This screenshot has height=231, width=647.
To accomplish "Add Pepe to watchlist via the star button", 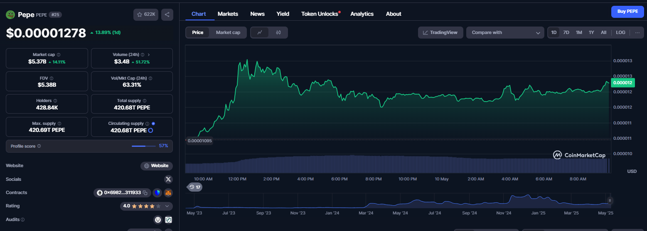I will tap(146, 15).
